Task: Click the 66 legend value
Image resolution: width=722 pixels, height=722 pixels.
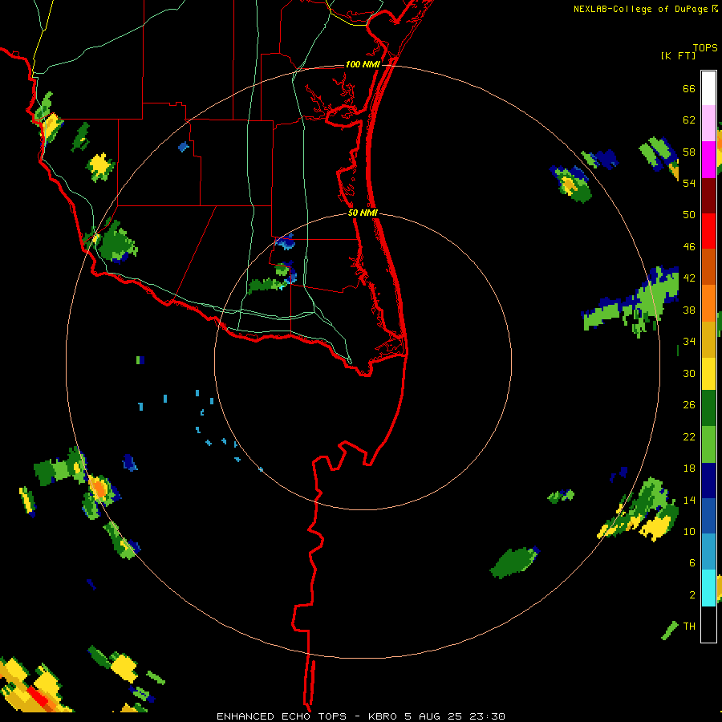Action: tap(689, 89)
